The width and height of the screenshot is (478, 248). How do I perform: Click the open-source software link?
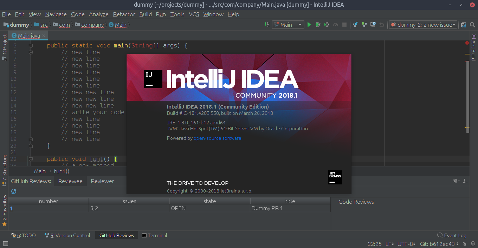point(217,138)
